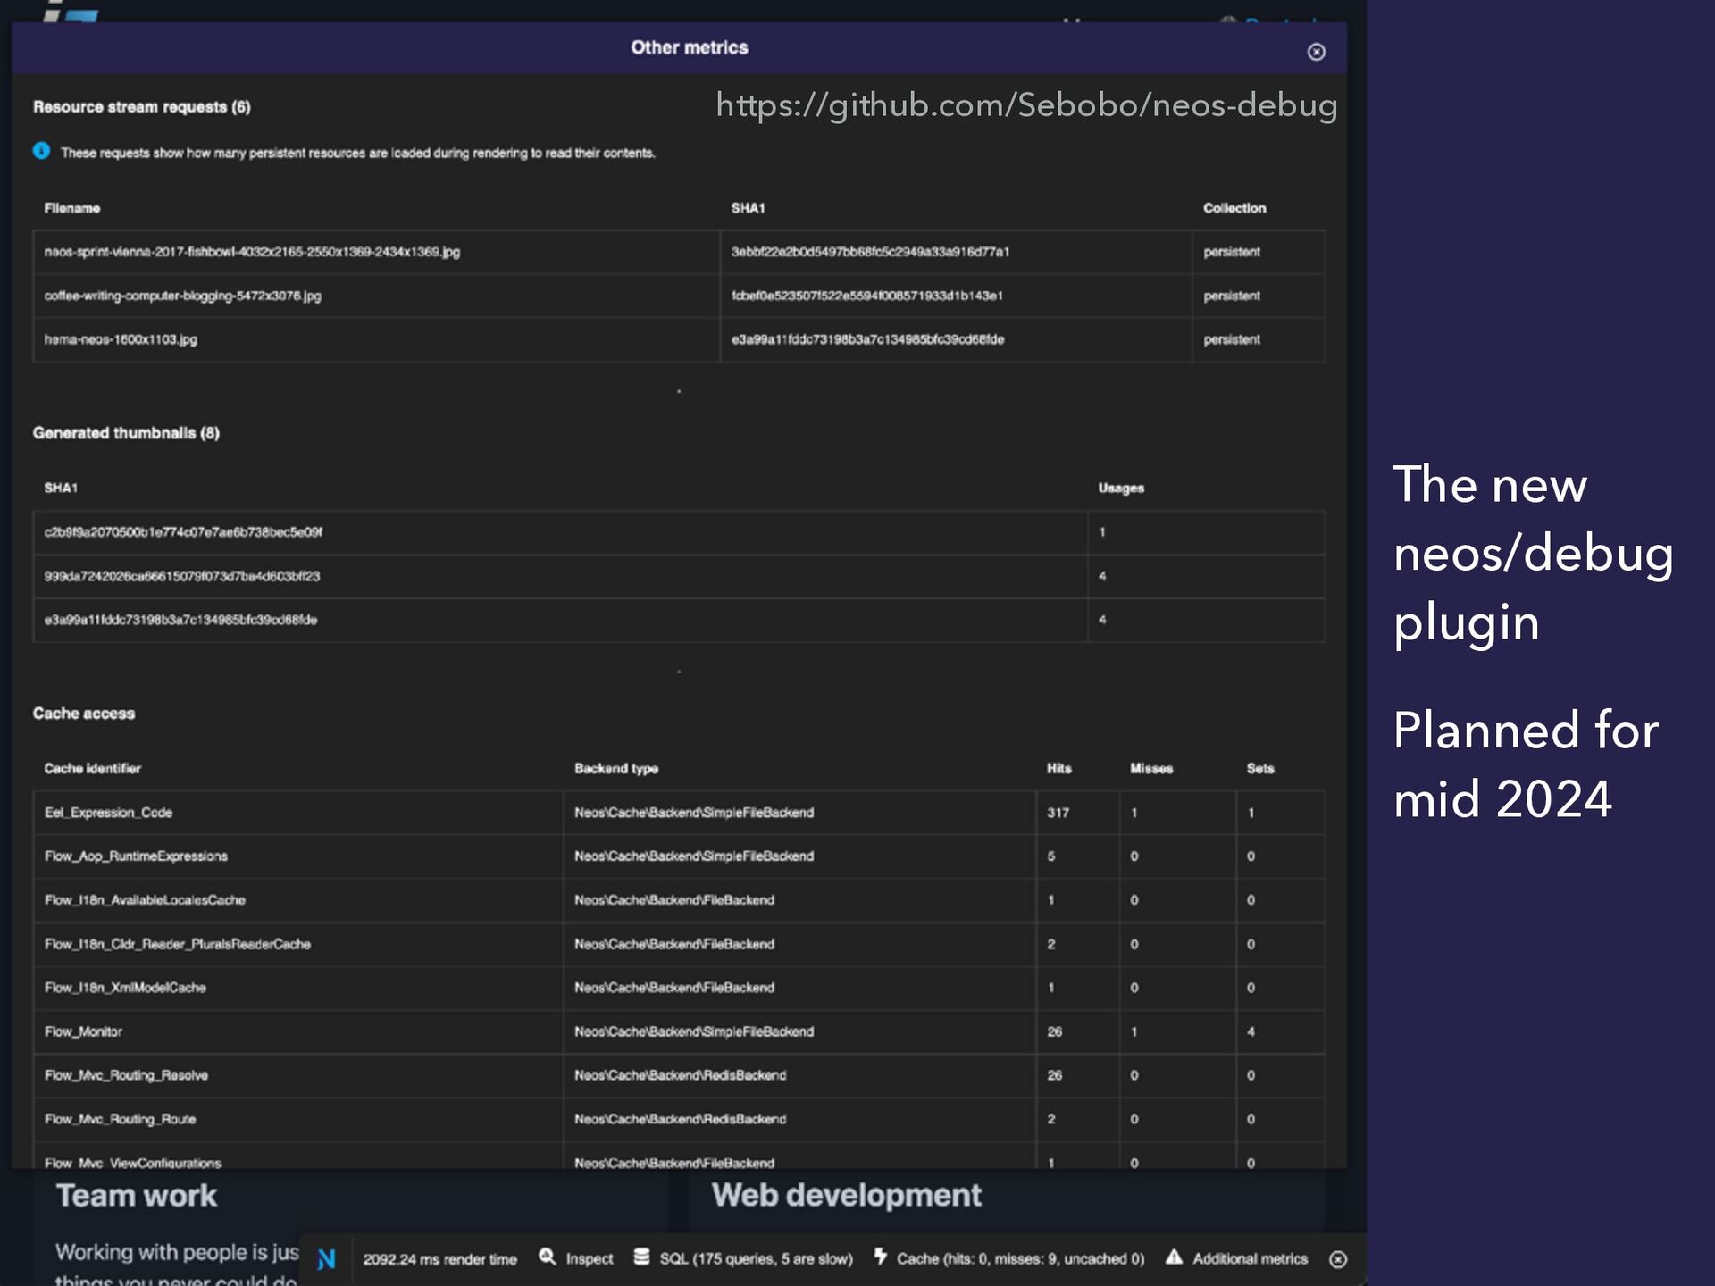Select the neos-sprint-vienna-2017-fishbowl filename row
This screenshot has width=1715, height=1286.
[x=679, y=252]
